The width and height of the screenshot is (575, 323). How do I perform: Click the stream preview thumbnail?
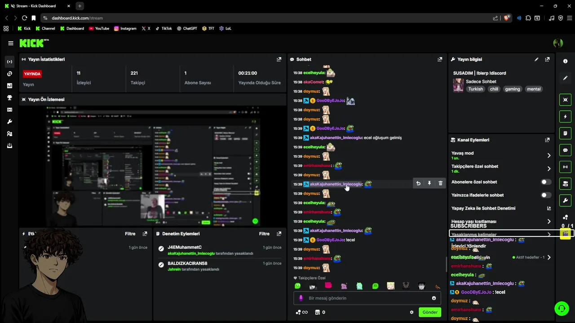point(153,166)
